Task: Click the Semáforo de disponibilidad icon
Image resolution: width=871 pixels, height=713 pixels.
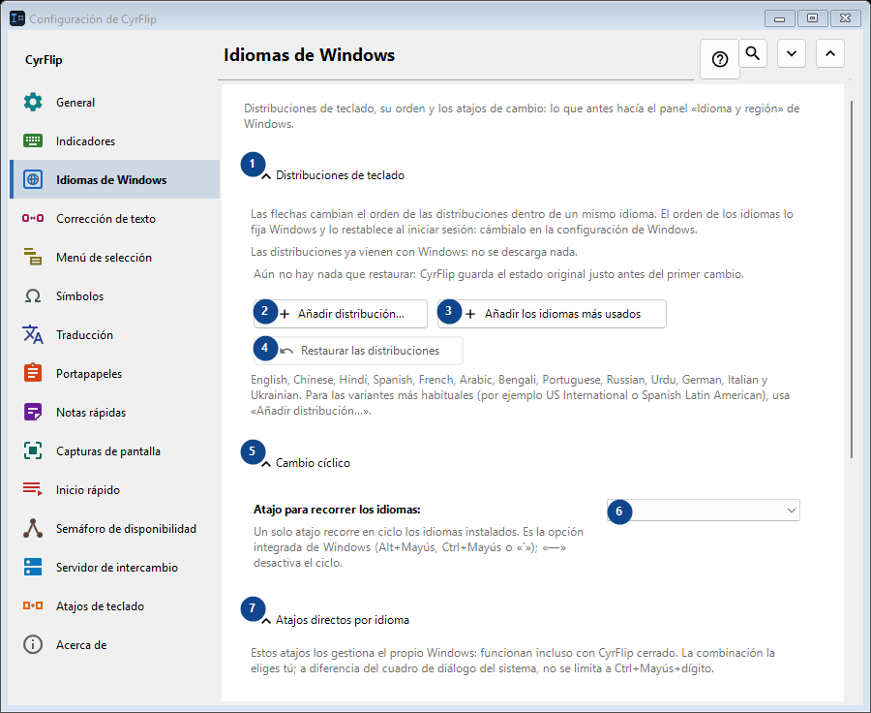Action: (x=33, y=528)
